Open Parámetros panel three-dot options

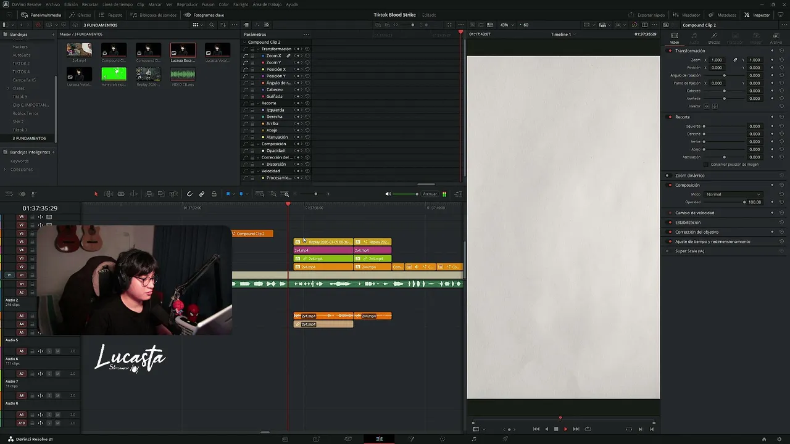(x=306, y=35)
